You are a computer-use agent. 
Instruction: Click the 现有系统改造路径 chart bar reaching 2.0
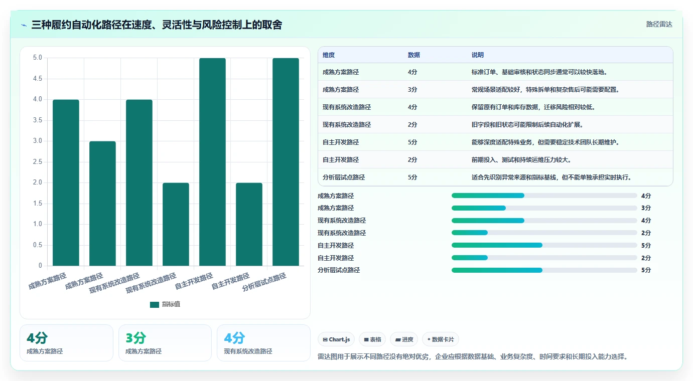pyautogui.click(x=176, y=224)
